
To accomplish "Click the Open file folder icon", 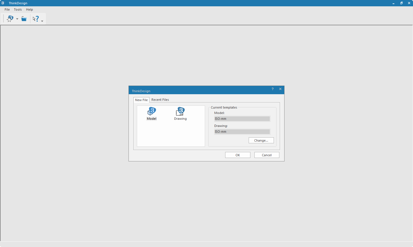I will (24, 19).
